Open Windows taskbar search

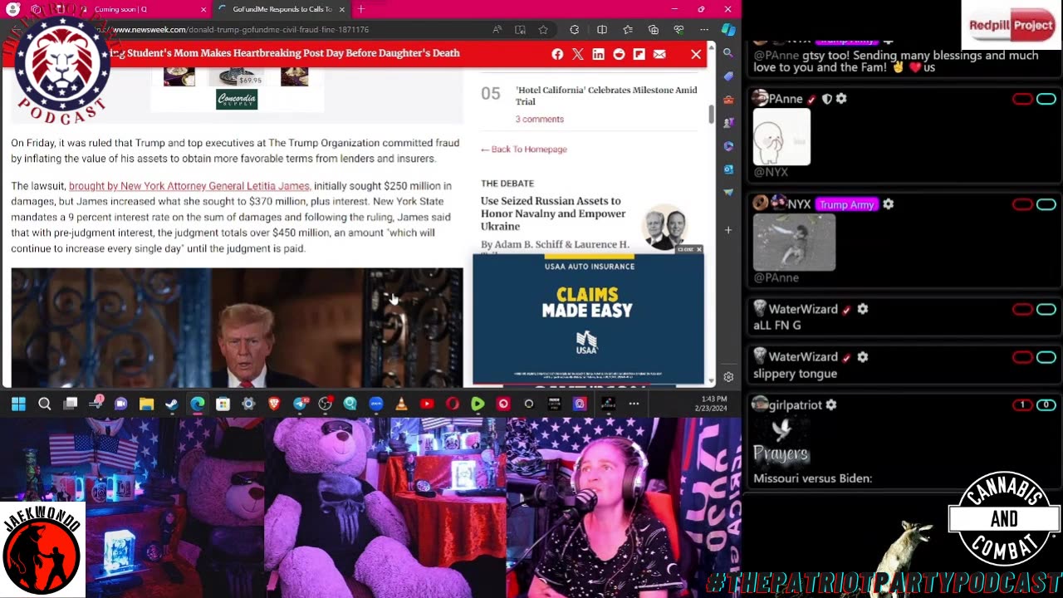point(45,404)
